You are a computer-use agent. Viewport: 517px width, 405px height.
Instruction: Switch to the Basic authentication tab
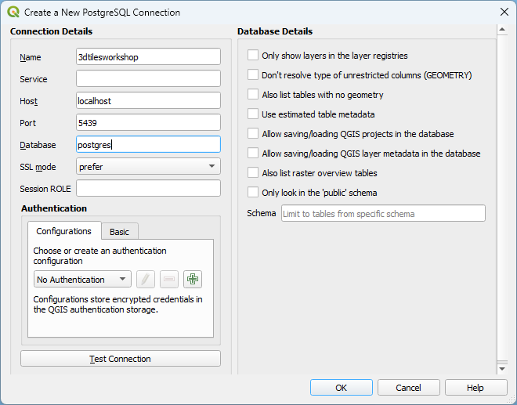[119, 232]
